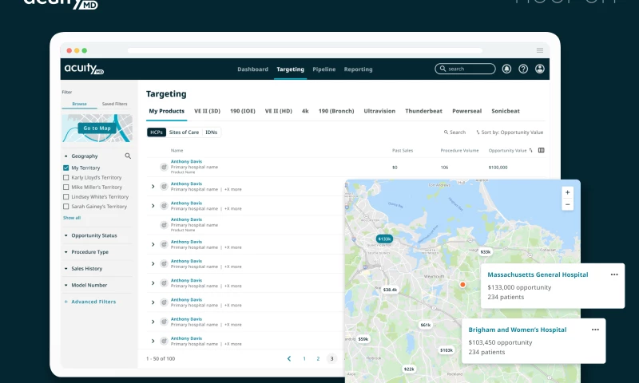Click the acuityMD logo in app header
The width and height of the screenshot is (639, 383).
(x=84, y=69)
